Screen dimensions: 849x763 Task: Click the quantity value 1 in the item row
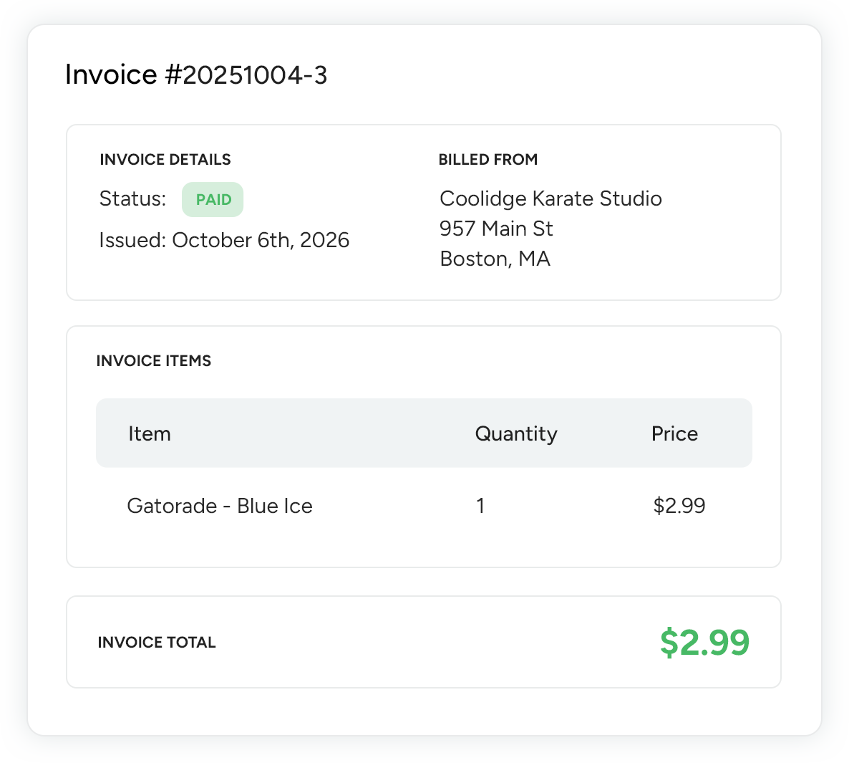coord(480,507)
